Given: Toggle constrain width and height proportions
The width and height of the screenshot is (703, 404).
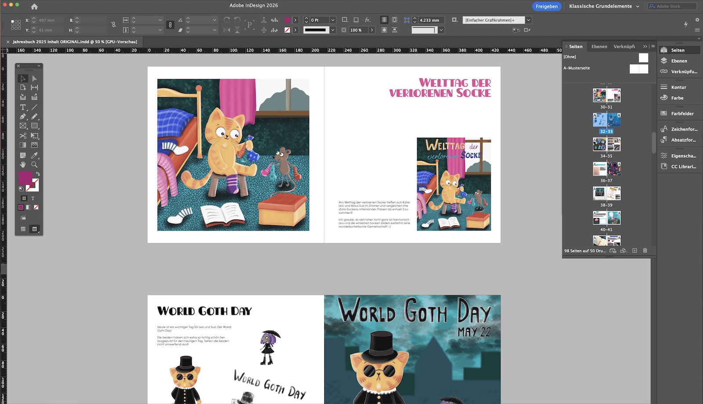Looking at the screenshot, I should pos(114,25).
